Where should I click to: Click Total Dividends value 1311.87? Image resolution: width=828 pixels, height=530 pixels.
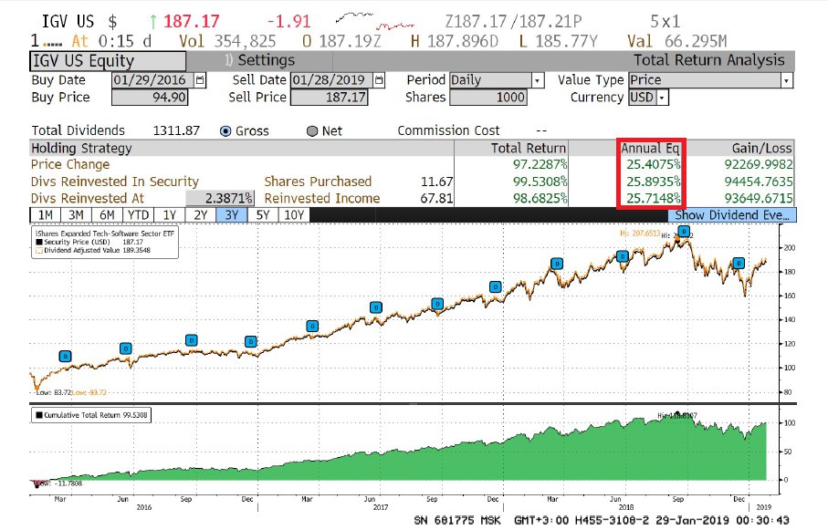click(176, 131)
